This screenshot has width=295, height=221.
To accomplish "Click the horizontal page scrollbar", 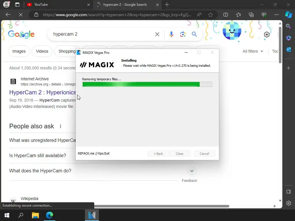I will (162, 206).
